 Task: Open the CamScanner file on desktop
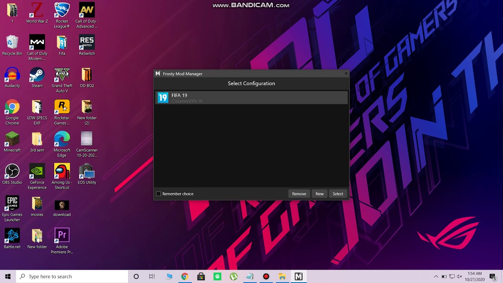(87, 145)
